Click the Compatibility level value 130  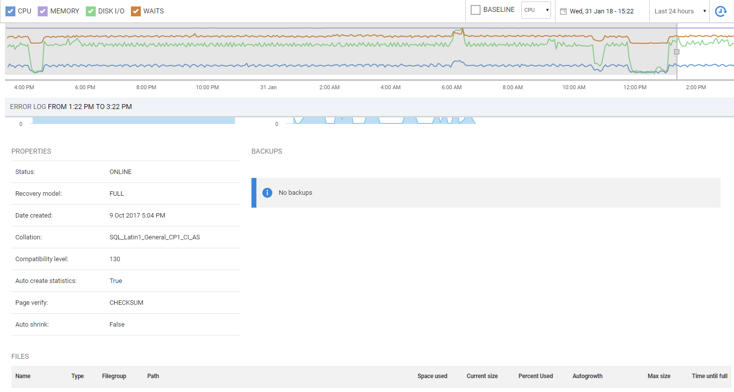(x=115, y=259)
